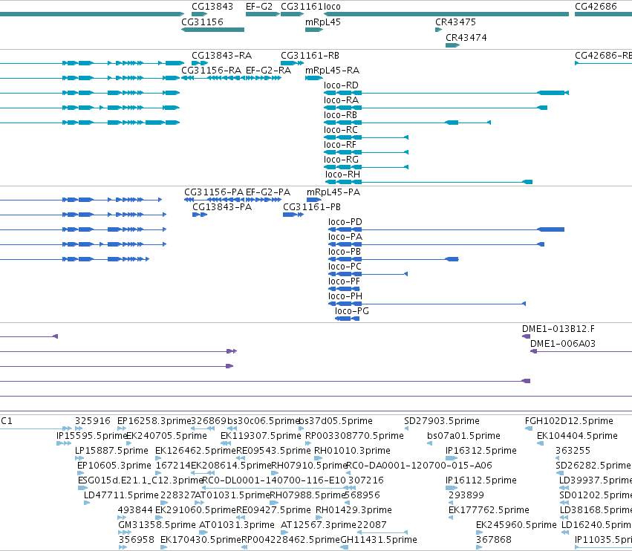Click EST RH01010.3prime
This screenshot has height=551, width=632.
click(x=352, y=451)
